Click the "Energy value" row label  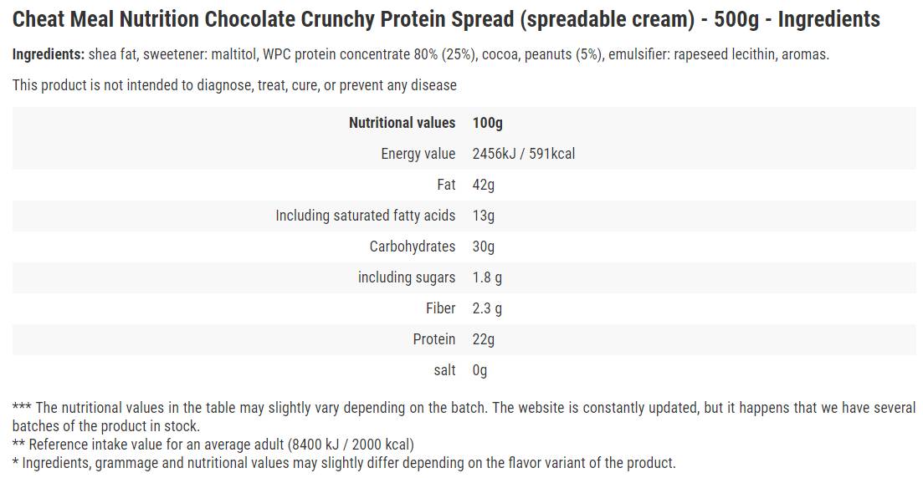point(418,154)
